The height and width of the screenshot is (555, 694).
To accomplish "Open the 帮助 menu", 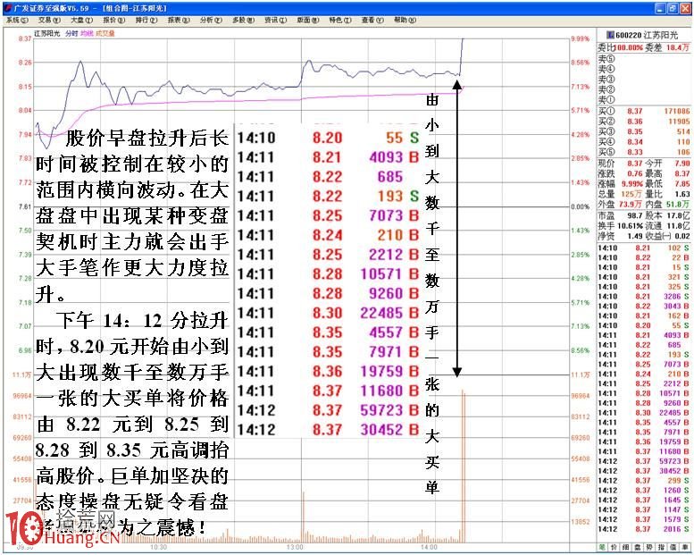I will point(405,20).
